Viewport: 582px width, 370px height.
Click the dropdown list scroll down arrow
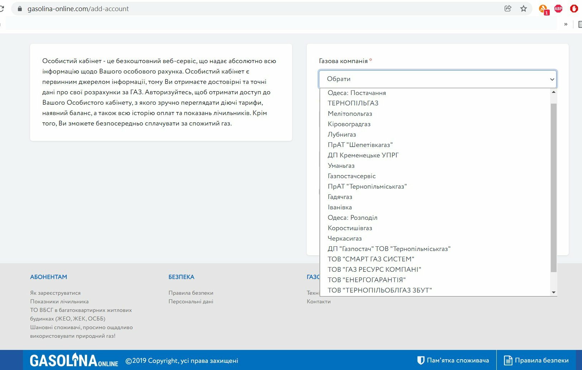(x=554, y=293)
